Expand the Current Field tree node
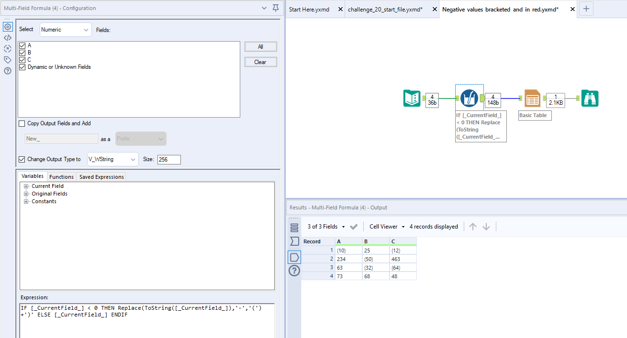 (x=26, y=186)
